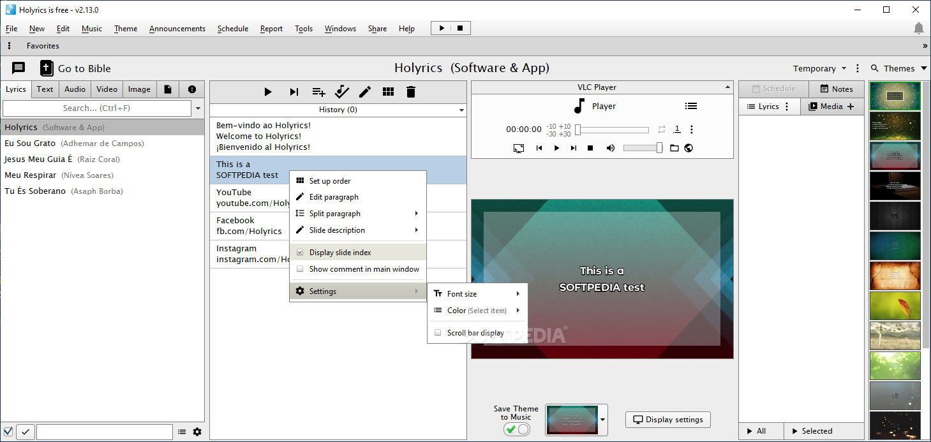Switch to the Audio tab

(75, 89)
